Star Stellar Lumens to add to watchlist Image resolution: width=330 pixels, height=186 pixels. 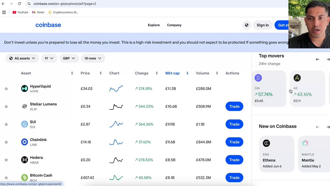pos(6,106)
